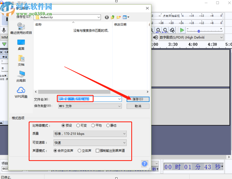This screenshot has height=179, width=232.
Task: Click the 修改日期 column header
Action: coord(120,24)
